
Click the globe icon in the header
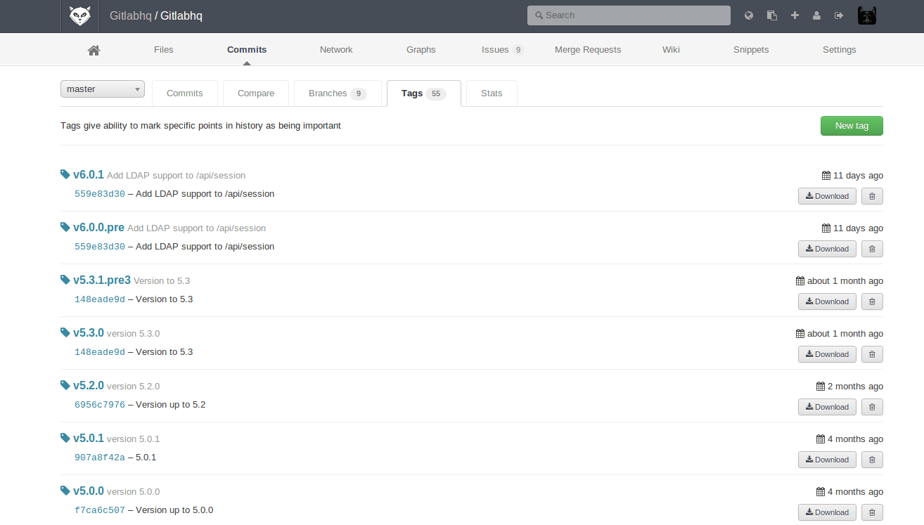tap(748, 15)
